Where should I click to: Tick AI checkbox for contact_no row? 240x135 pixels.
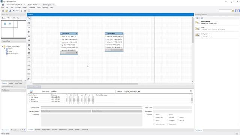[89, 101]
